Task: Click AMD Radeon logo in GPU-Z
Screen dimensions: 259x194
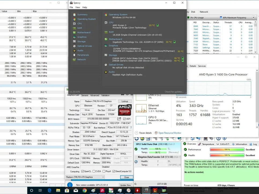Action: coord(125,110)
